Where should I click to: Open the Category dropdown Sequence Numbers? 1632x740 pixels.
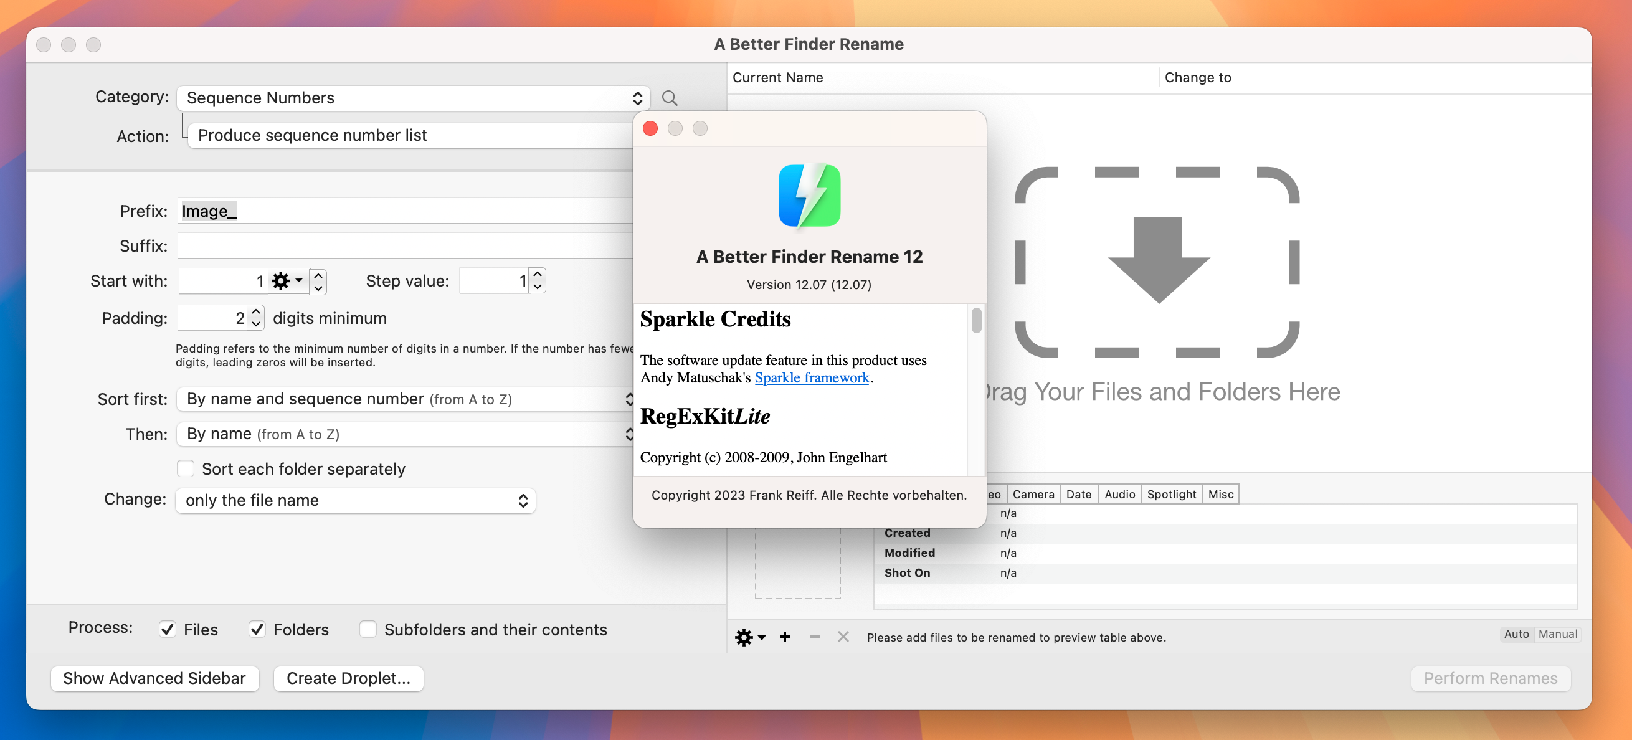pos(413,98)
